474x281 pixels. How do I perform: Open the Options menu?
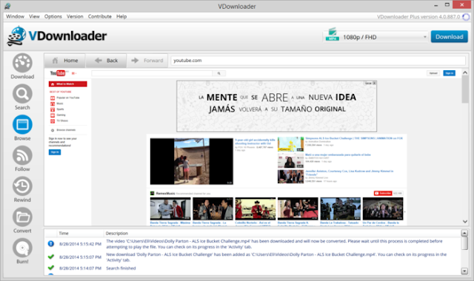tap(53, 16)
